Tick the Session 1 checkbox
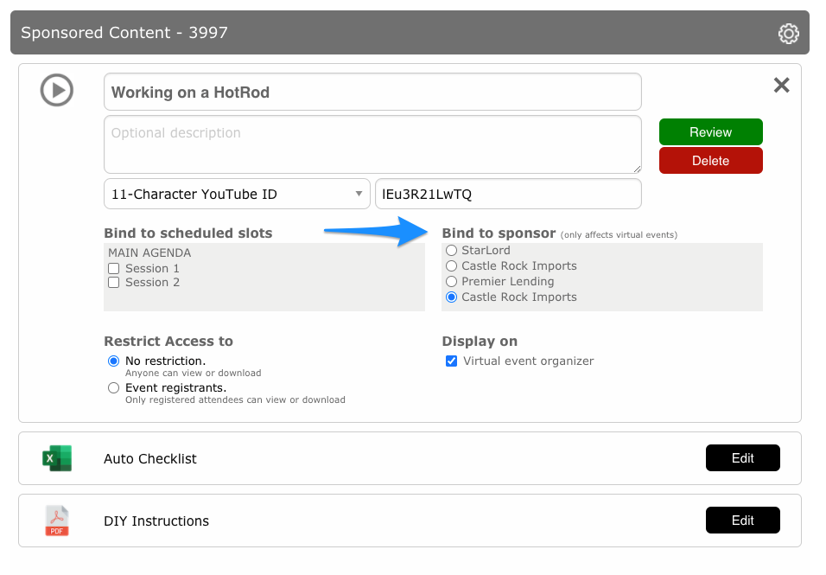This screenshot has height=575, width=826. (114, 269)
